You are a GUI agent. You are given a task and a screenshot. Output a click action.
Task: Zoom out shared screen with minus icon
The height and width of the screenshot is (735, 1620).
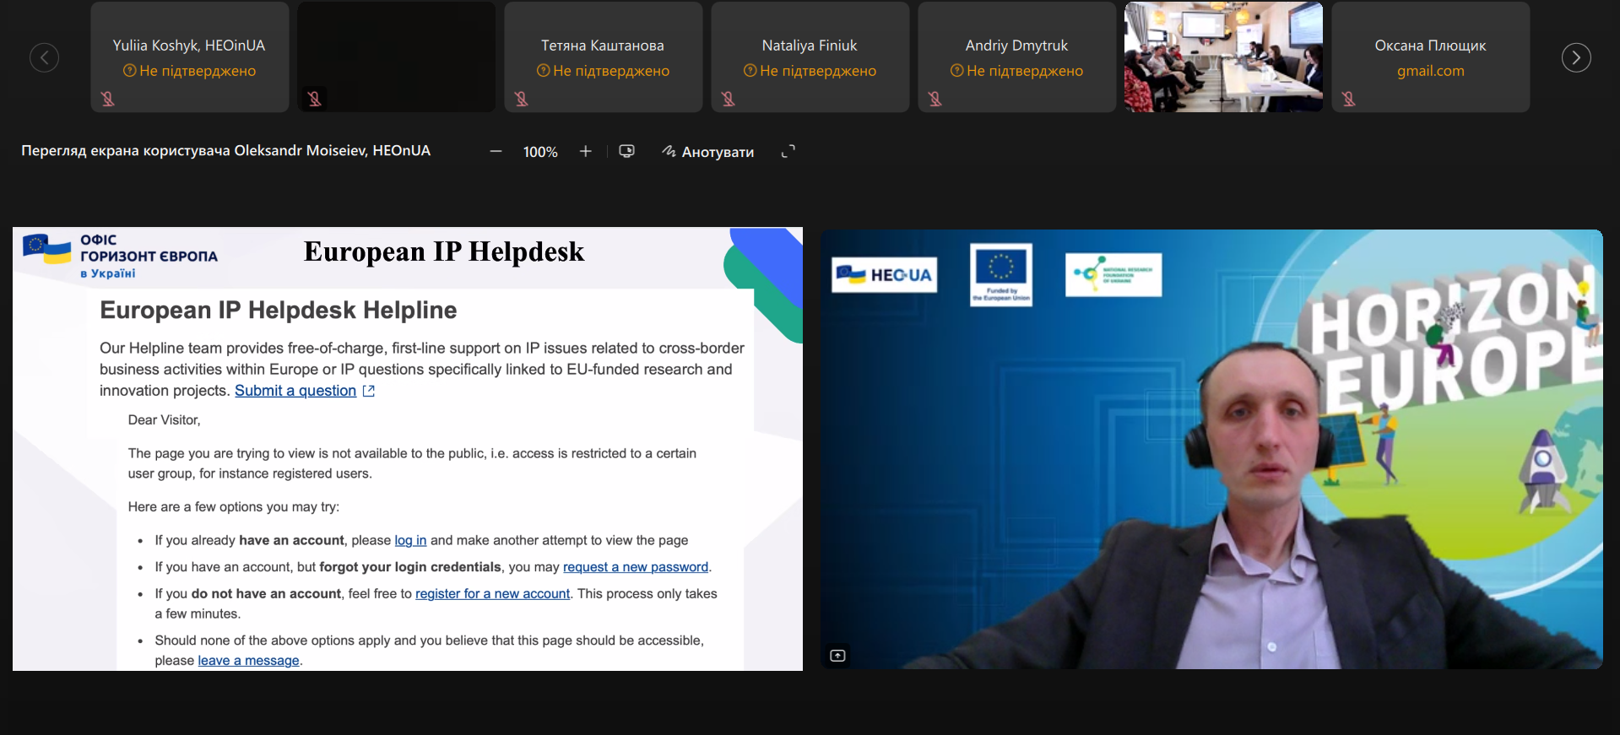click(x=496, y=152)
